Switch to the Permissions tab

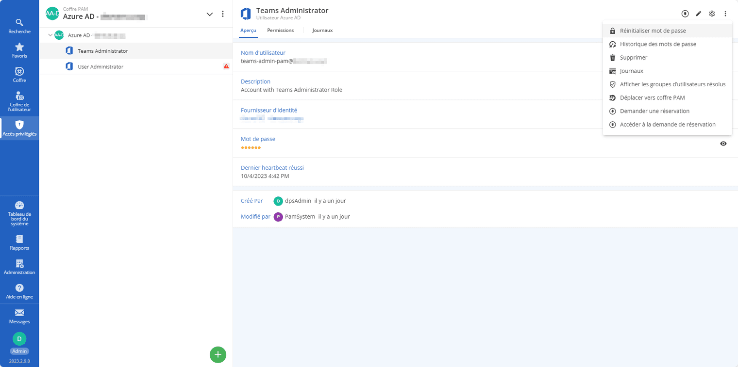pos(280,30)
